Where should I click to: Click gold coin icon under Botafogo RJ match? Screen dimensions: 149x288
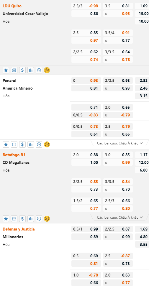[47, 219]
